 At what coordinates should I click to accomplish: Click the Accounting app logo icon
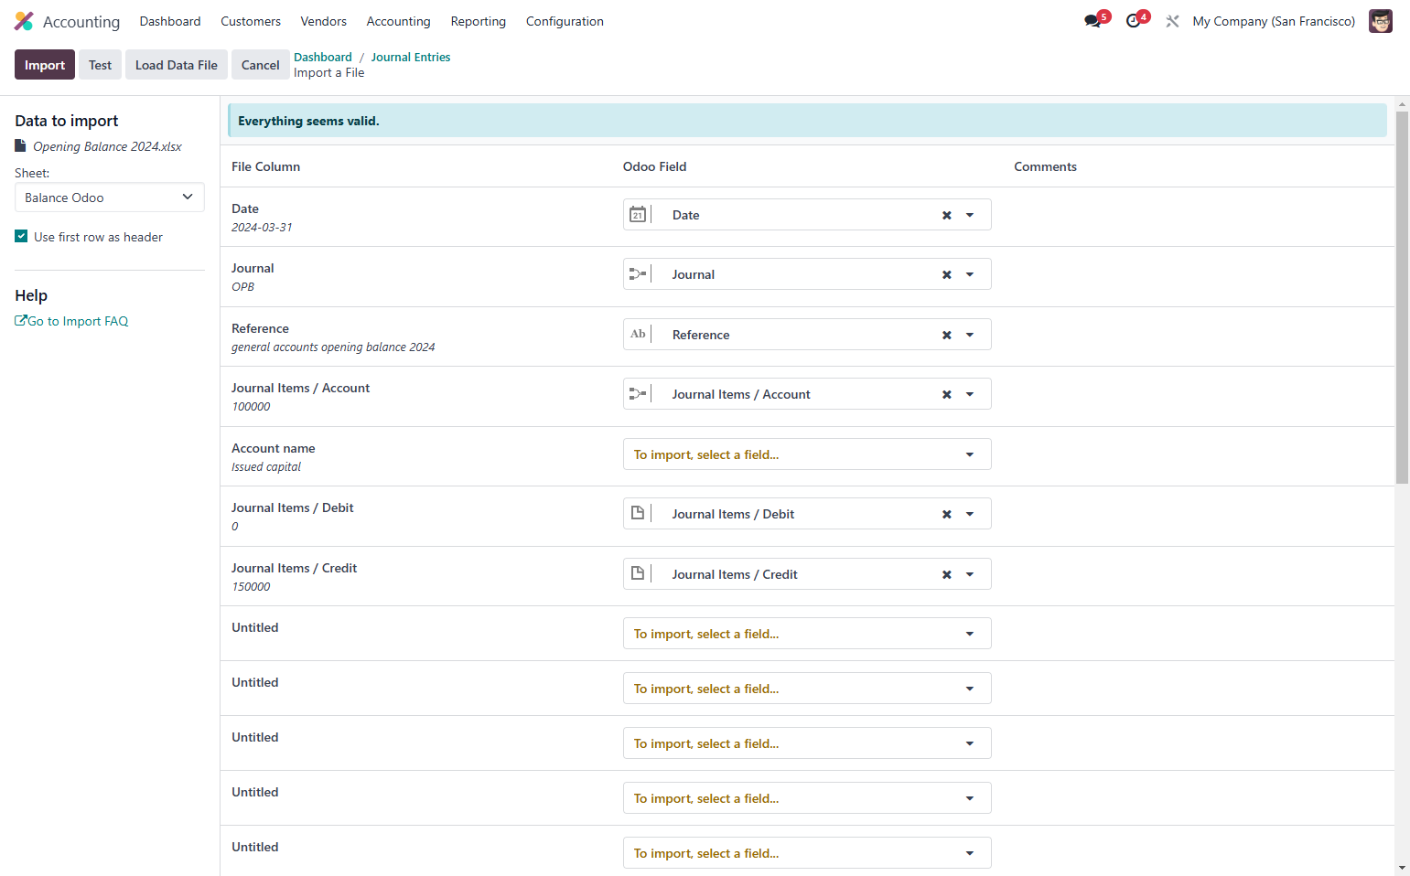24,21
